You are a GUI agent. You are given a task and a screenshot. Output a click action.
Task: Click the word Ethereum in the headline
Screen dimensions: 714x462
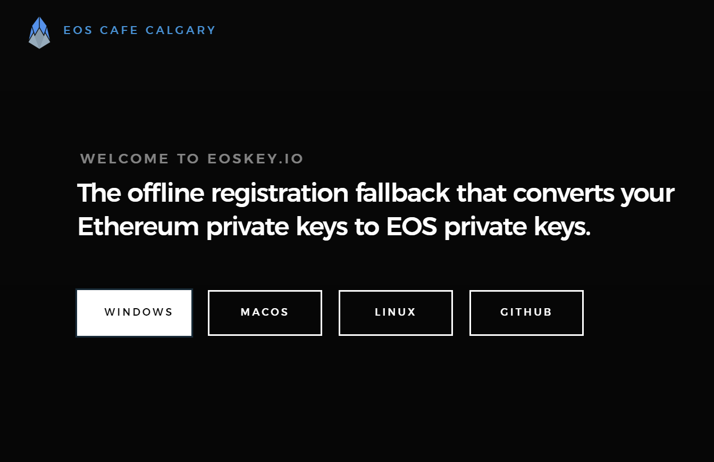[x=138, y=227]
